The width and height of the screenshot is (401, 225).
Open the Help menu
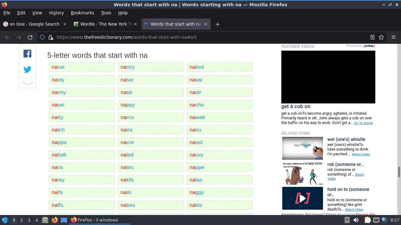[123, 13]
